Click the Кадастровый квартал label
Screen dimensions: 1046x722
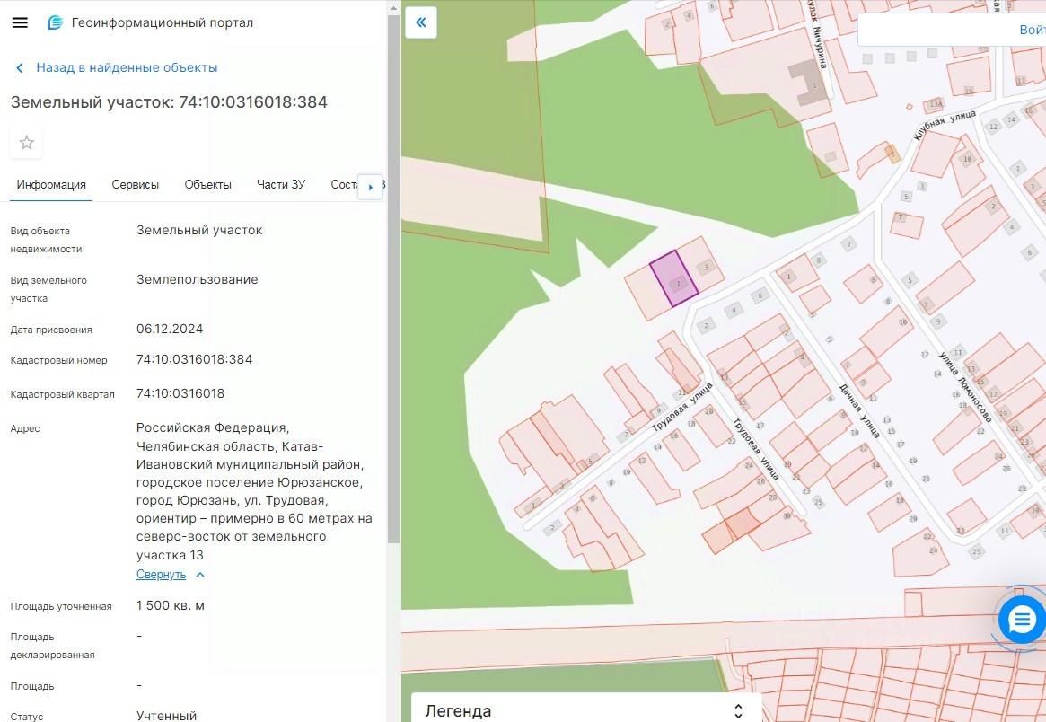[62, 394]
